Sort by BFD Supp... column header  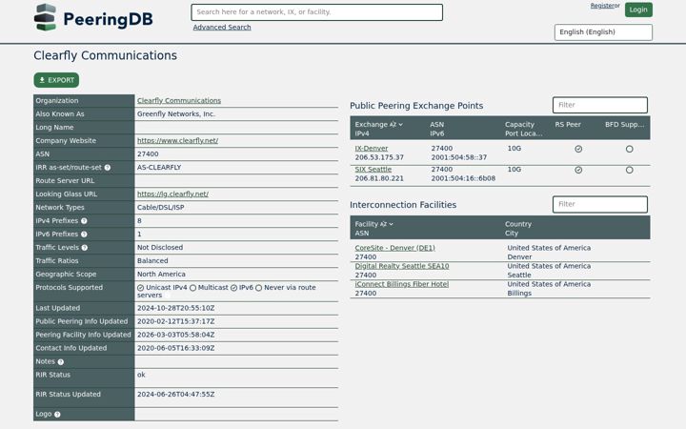tap(625, 125)
